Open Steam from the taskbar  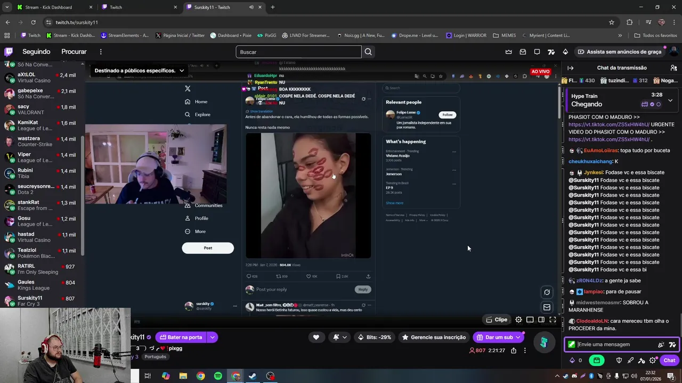point(253,376)
